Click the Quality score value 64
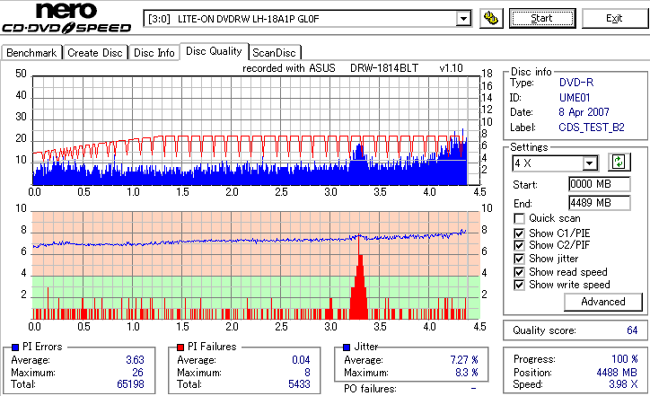Viewport: 650px width, 396px height. coord(632,330)
